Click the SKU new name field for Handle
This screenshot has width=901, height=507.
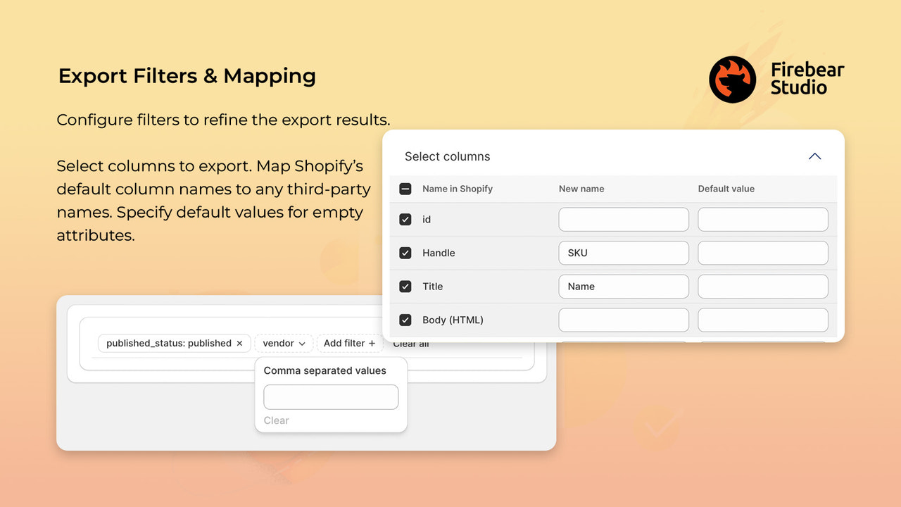[623, 253]
